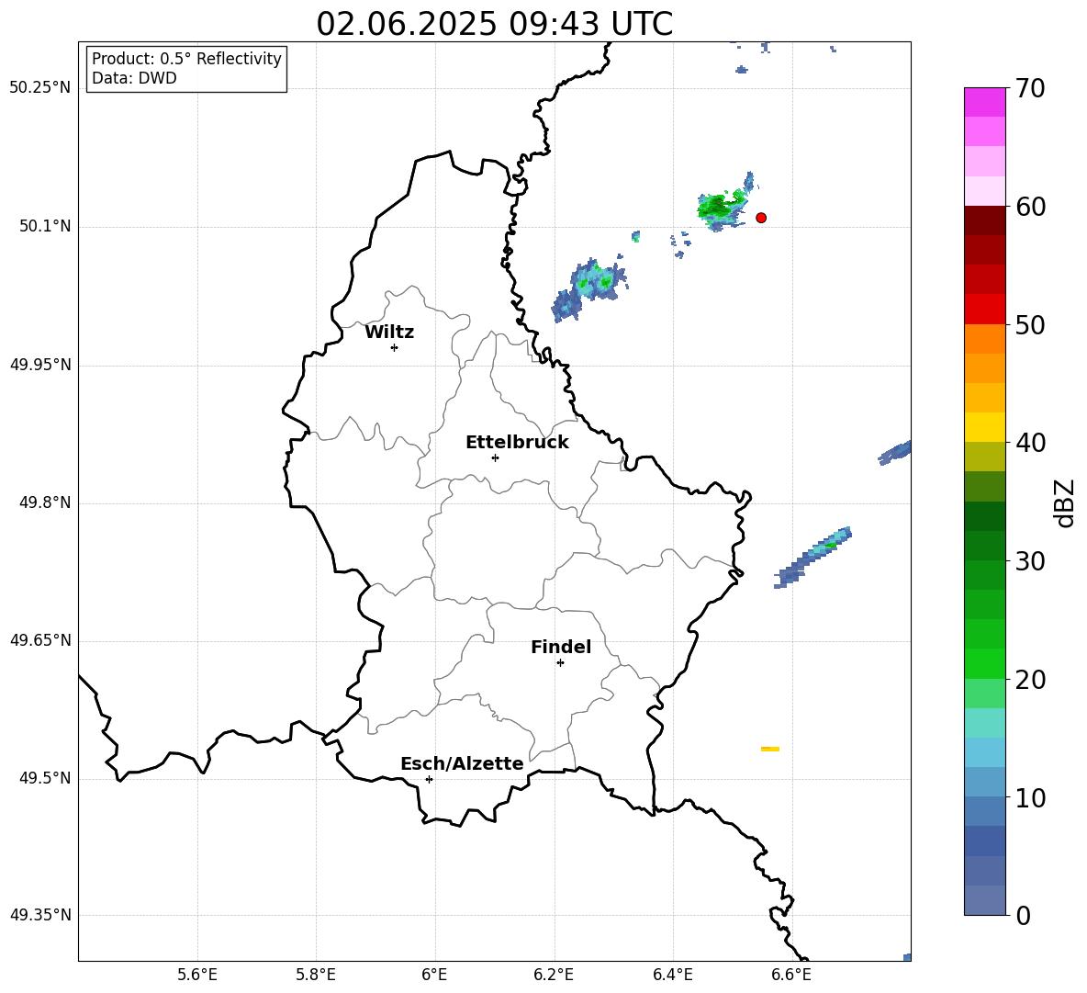The height and width of the screenshot is (993, 1087).
Task: Click the 49.8°N latitude label
Action: 45,502
